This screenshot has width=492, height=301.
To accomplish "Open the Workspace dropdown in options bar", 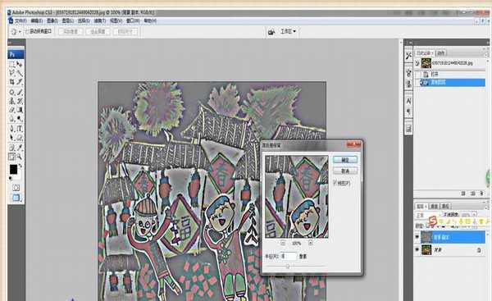I will click(x=289, y=31).
